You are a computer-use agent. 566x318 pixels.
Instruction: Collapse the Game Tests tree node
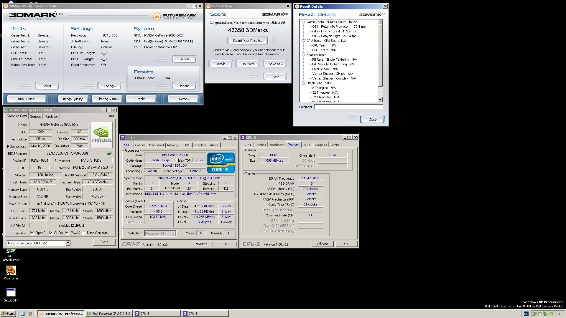(x=303, y=22)
